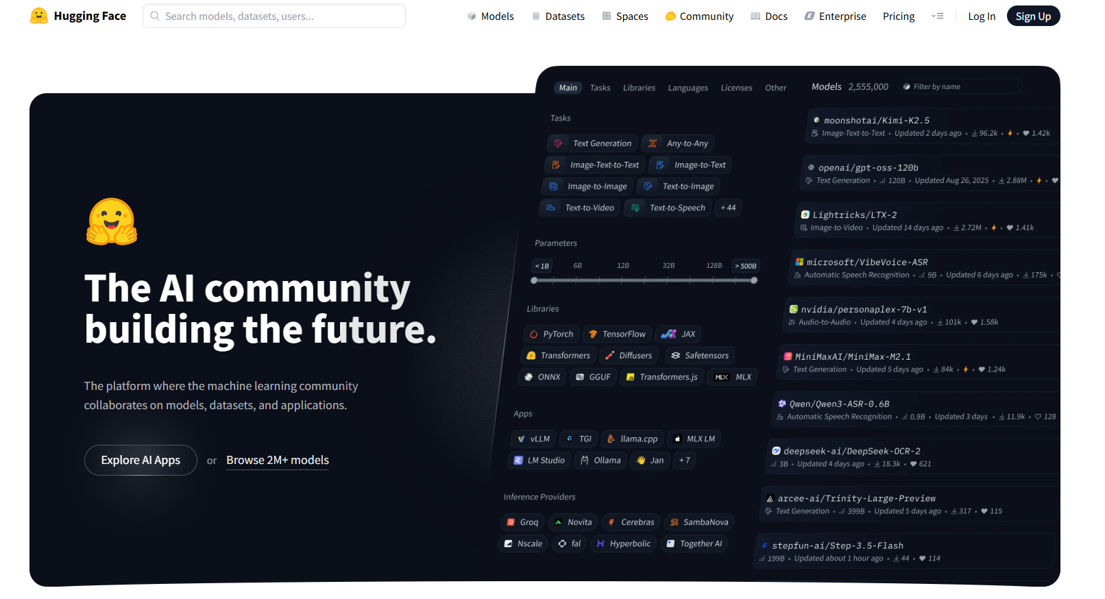Viewport: 1105px width, 599px height.
Task: Click the Ollama app icon
Action: pos(585,461)
